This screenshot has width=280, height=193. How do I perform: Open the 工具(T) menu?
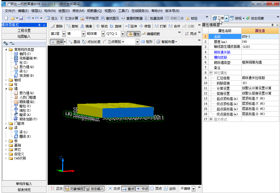pos(123,11)
